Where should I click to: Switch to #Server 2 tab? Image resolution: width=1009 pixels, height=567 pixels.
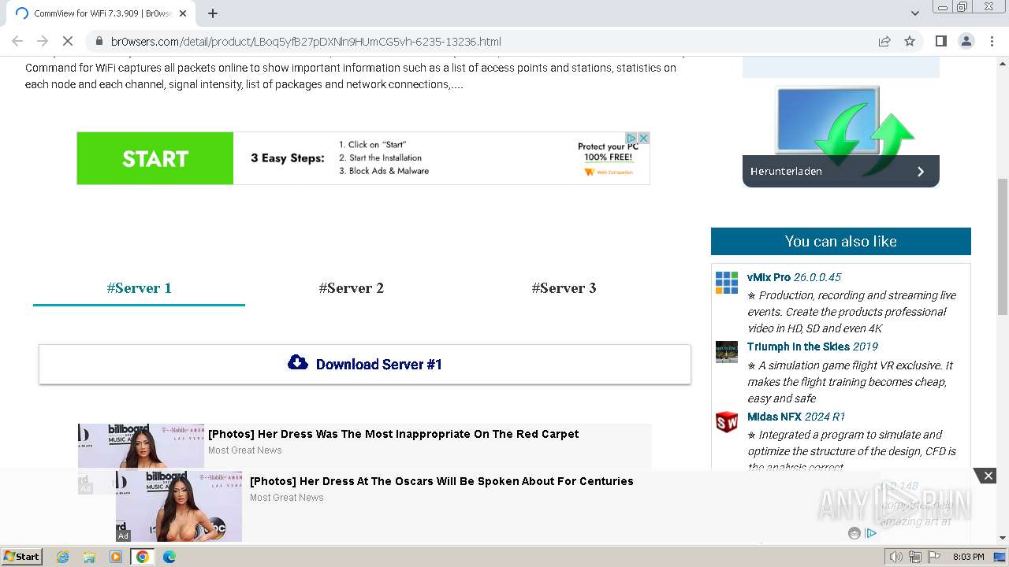click(x=352, y=288)
